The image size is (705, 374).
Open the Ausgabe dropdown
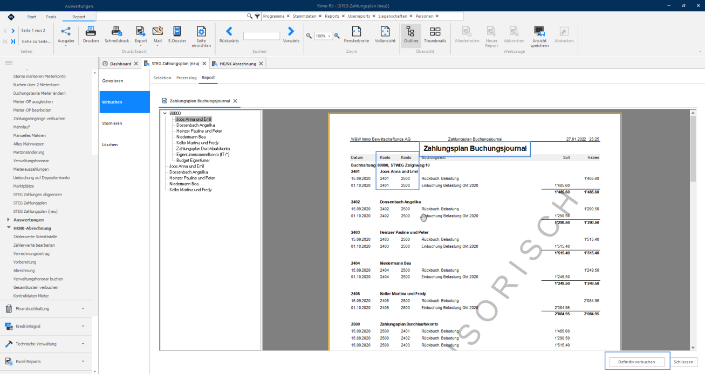[66, 36]
